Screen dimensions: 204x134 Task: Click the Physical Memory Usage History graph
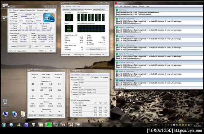91,28
